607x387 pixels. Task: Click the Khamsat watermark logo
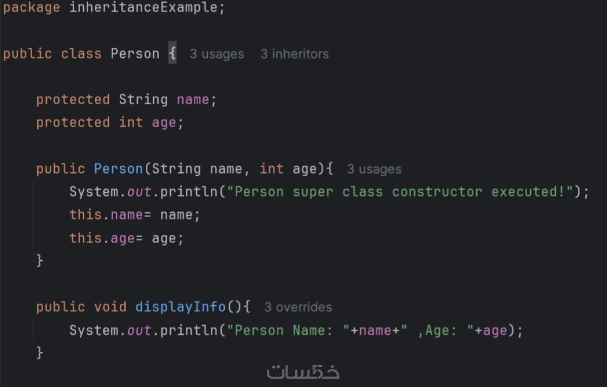click(x=303, y=372)
